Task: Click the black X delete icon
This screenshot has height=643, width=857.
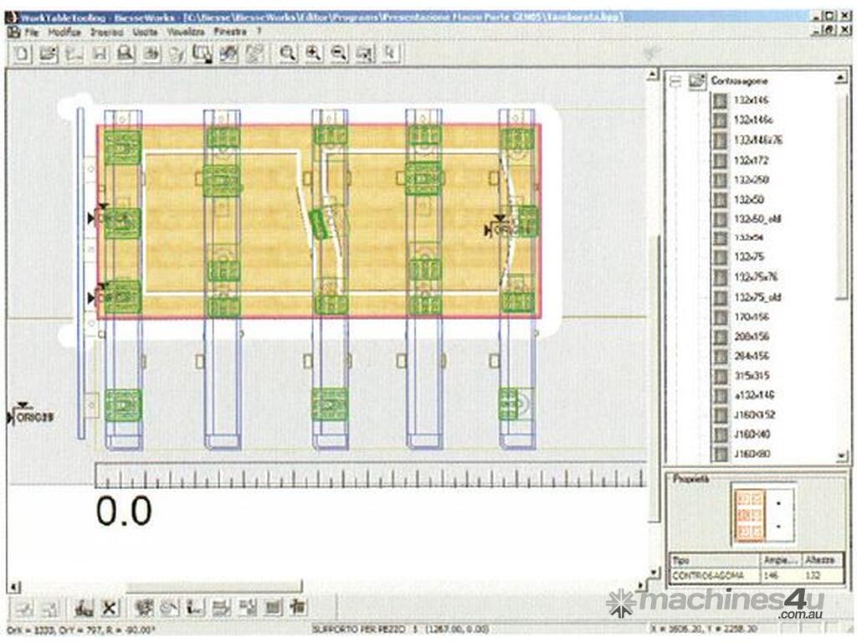Action: pyautogui.click(x=109, y=607)
